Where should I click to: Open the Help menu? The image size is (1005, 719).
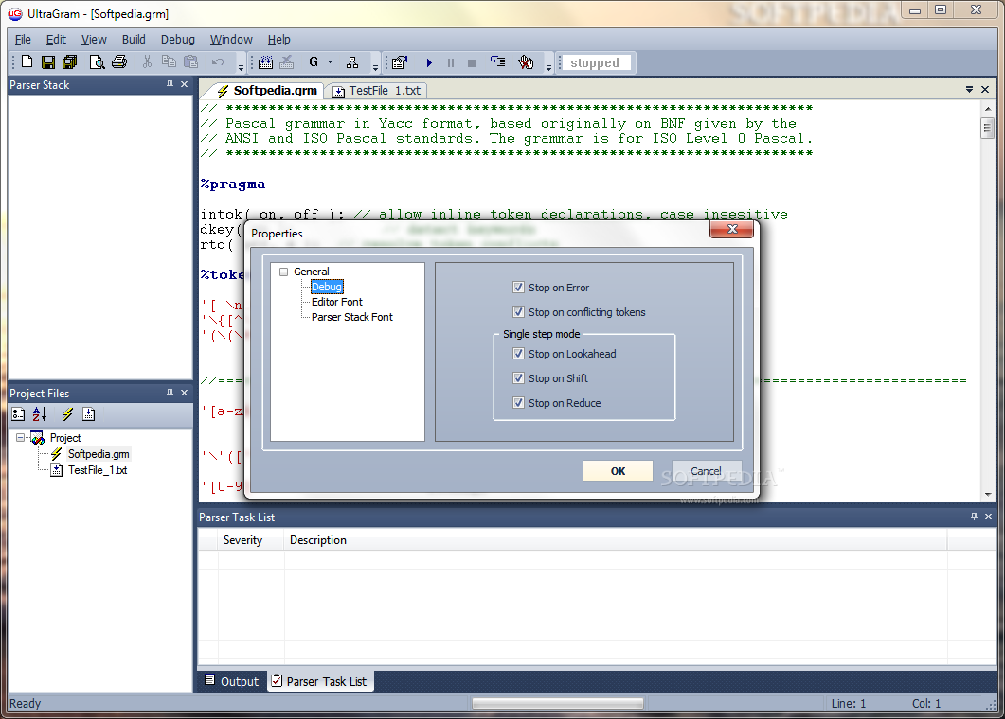click(x=278, y=39)
